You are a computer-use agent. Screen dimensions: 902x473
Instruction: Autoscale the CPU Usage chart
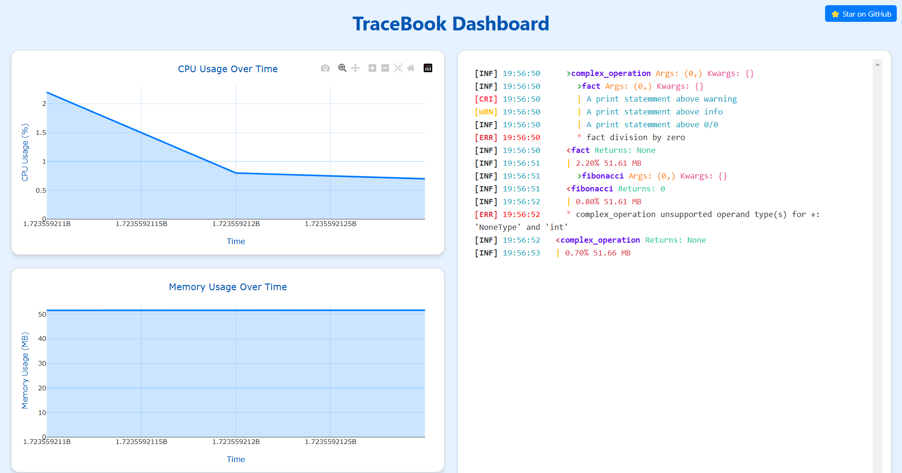point(398,68)
